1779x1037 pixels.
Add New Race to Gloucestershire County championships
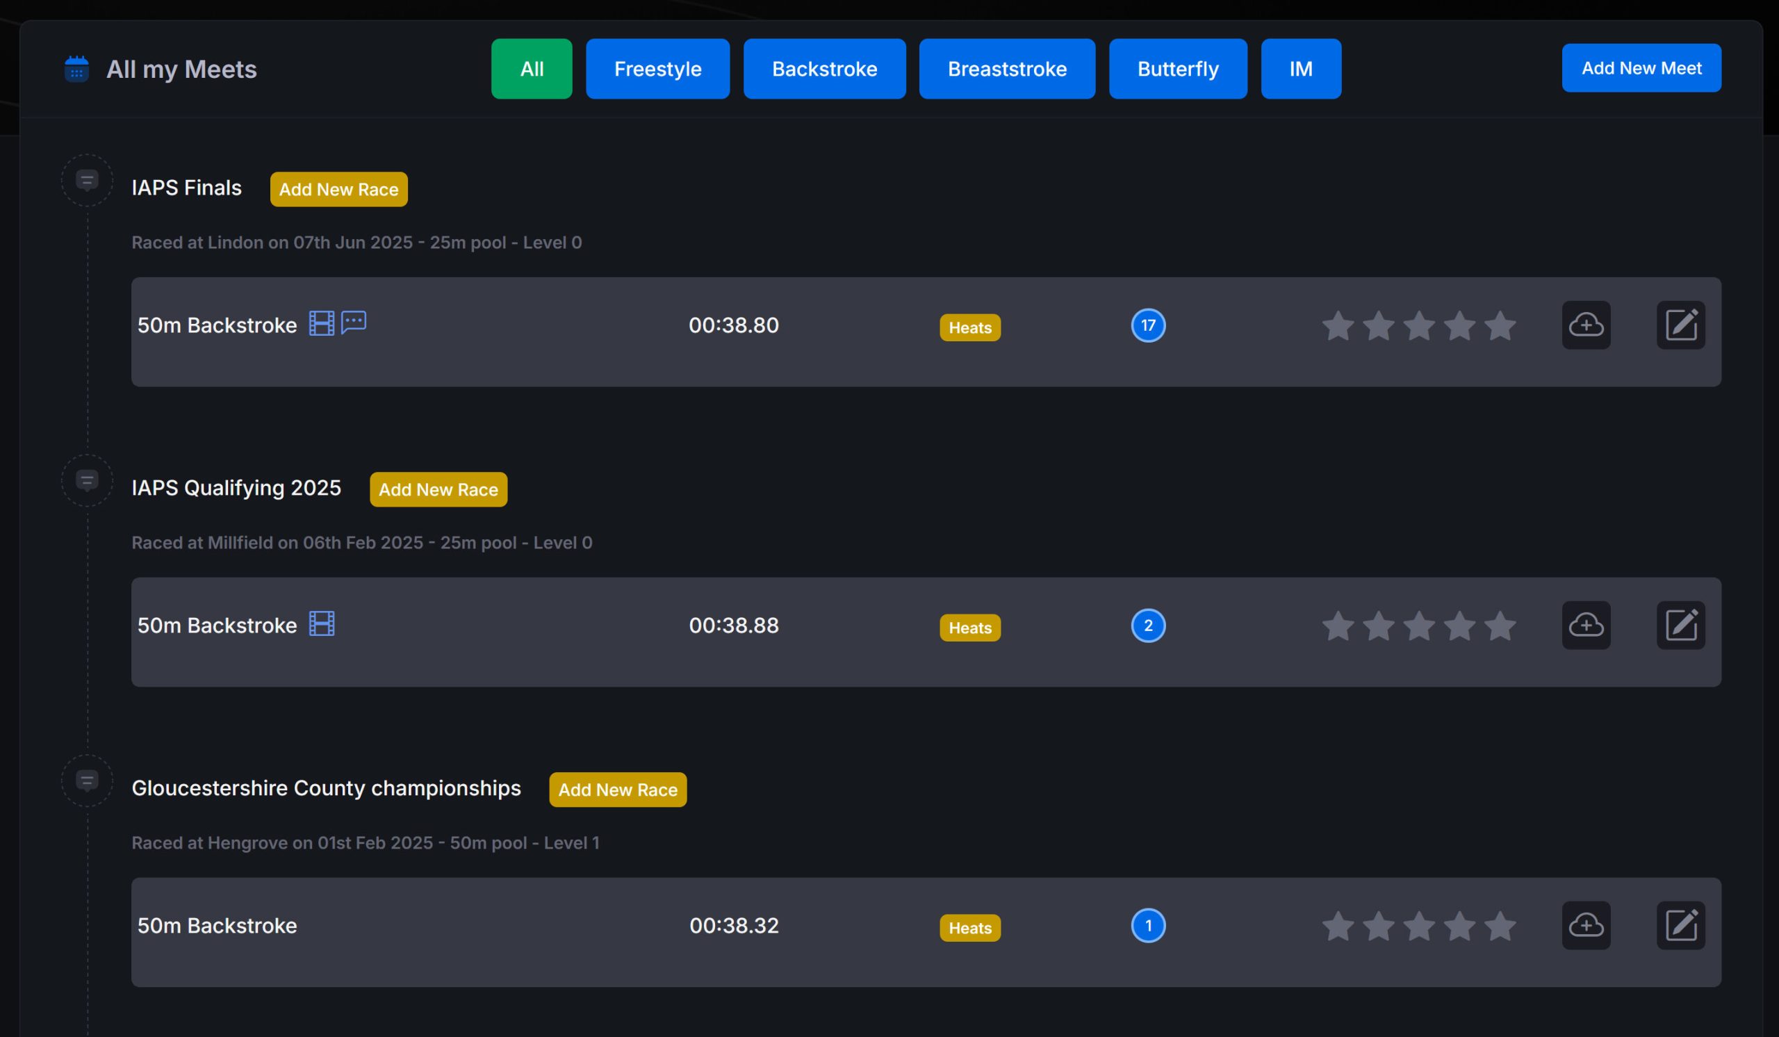tap(617, 790)
